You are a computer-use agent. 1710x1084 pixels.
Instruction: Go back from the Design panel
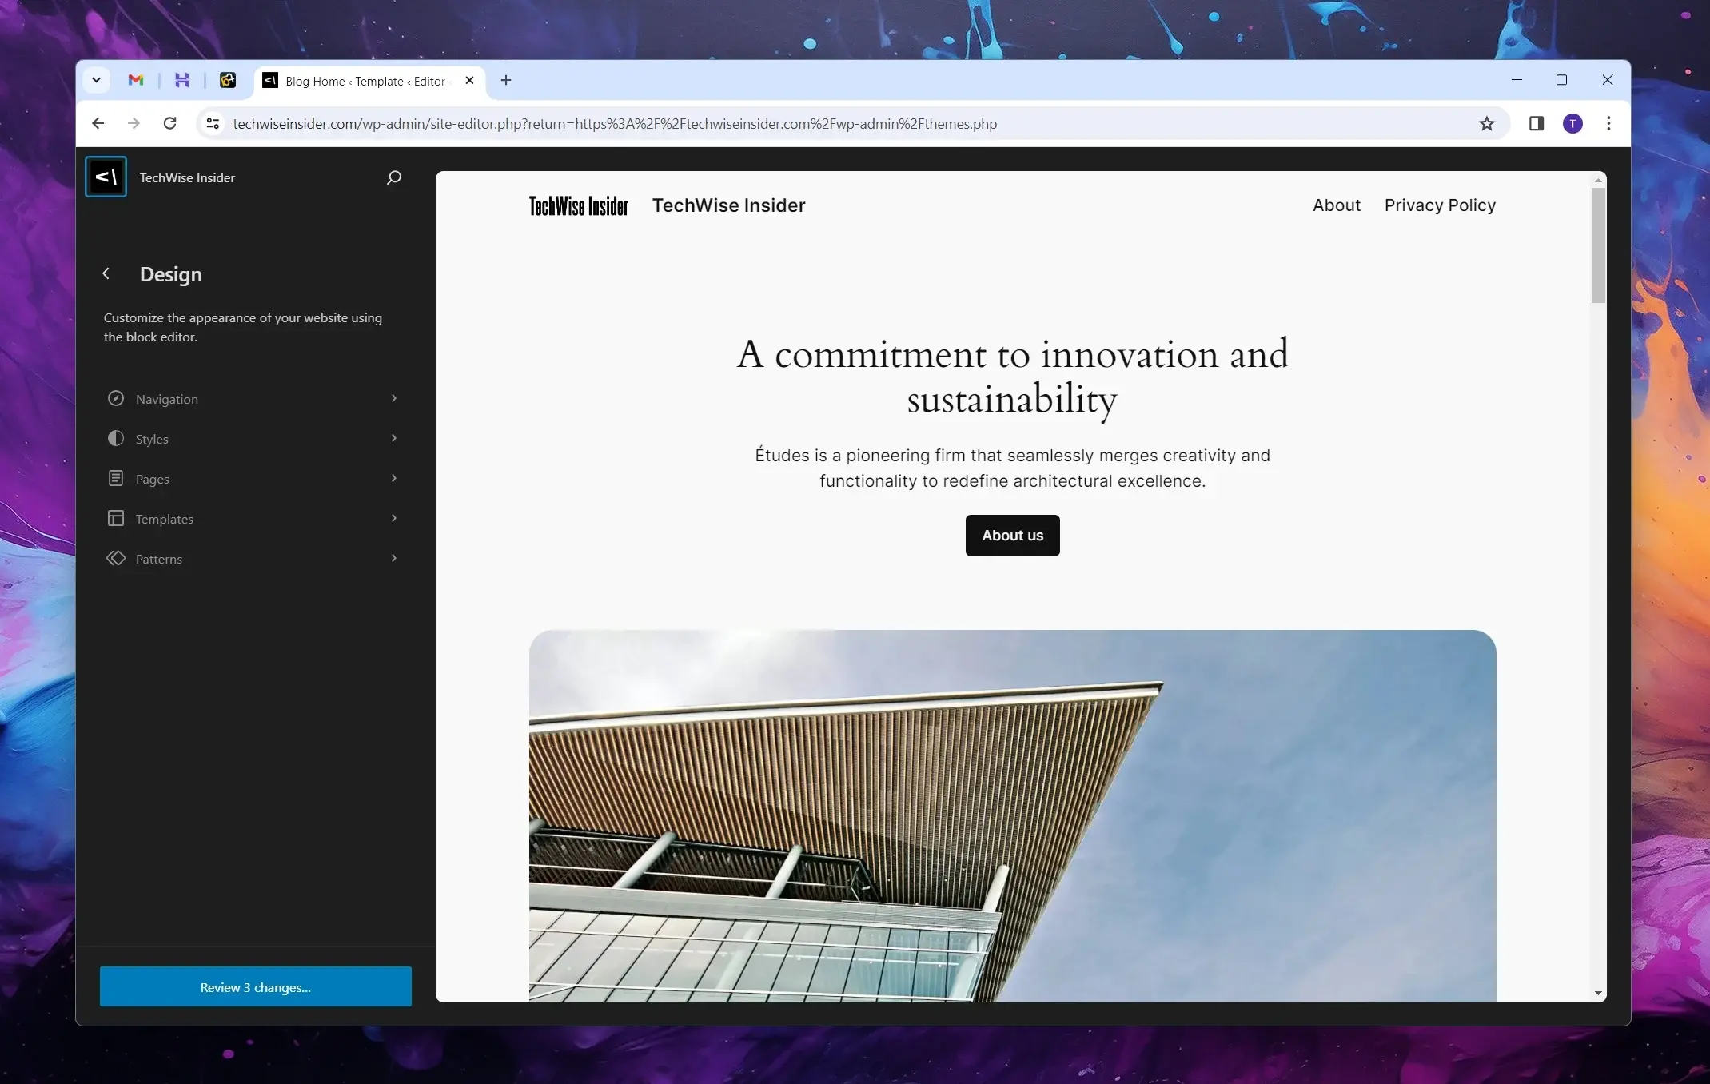click(106, 273)
